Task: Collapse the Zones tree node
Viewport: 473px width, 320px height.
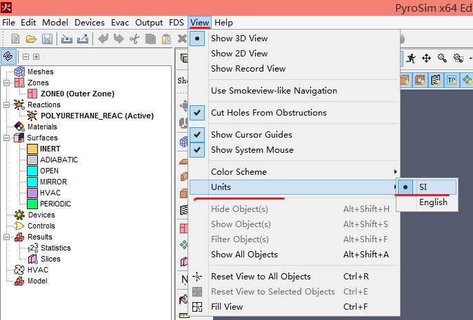Action: click(7, 83)
